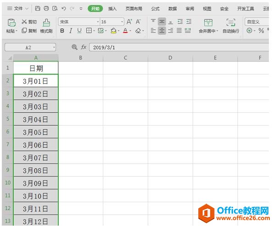Open the 文件 (File) menu
The height and width of the screenshot is (226, 273).
[18, 8]
